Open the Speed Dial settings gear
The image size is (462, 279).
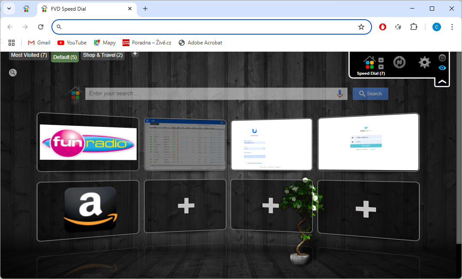point(424,62)
